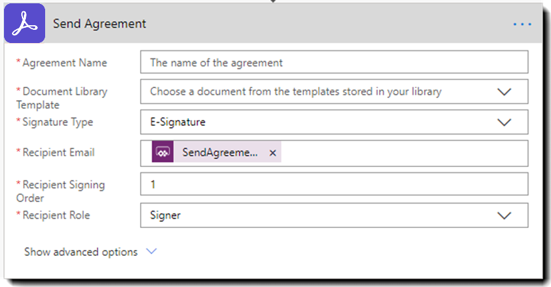Screen dimensions: 551x287
Task: Remove the SendAgreeme... token with its X
Action: (272, 153)
